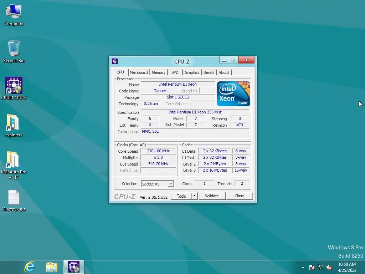
Task: Open the Computer desktop icon
Action: (14, 15)
